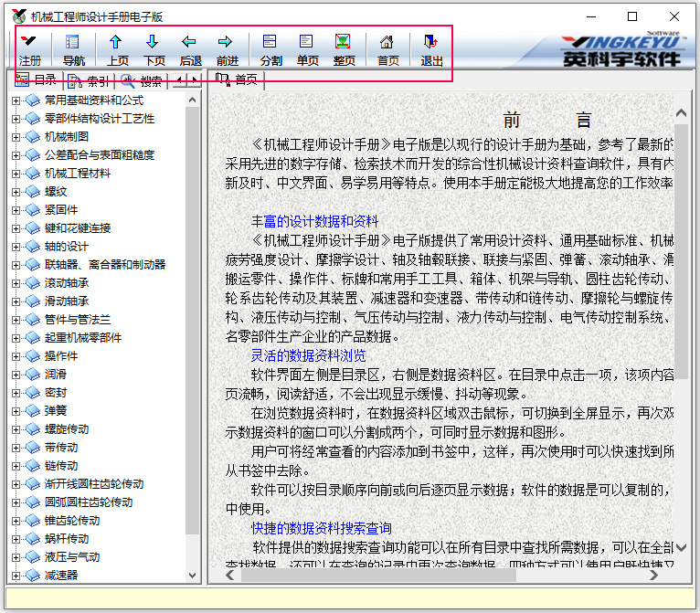Go to next page with 下页
The width and height of the screenshot is (700, 613).
pyautogui.click(x=154, y=50)
